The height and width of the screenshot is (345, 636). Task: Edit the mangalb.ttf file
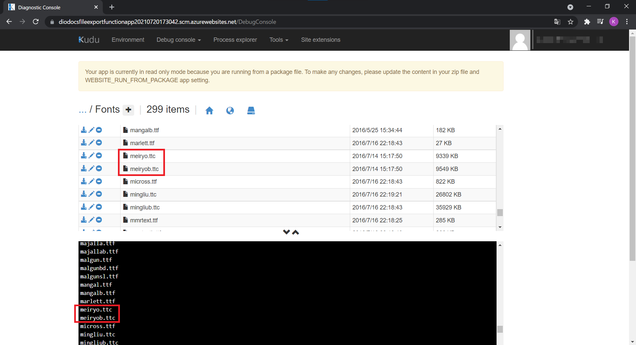[x=91, y=130]
